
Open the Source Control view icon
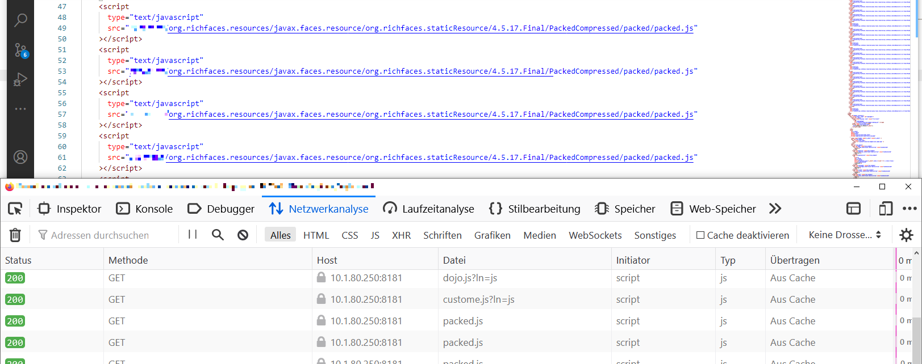coord(20,50)
